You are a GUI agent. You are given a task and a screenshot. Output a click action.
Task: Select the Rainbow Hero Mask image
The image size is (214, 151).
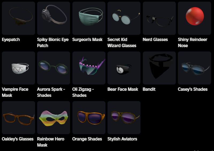(x=54, y=117)
